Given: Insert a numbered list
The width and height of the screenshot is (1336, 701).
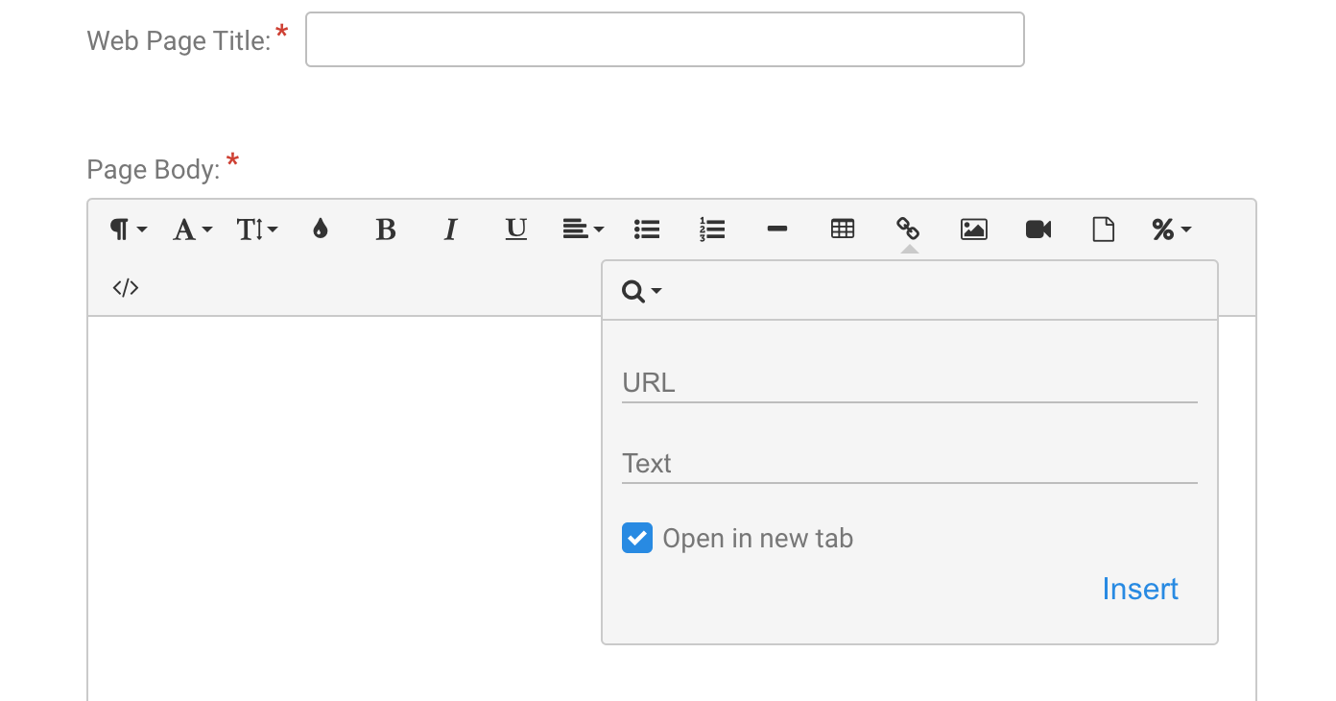Looking at the screenshot, I should 712,230.
